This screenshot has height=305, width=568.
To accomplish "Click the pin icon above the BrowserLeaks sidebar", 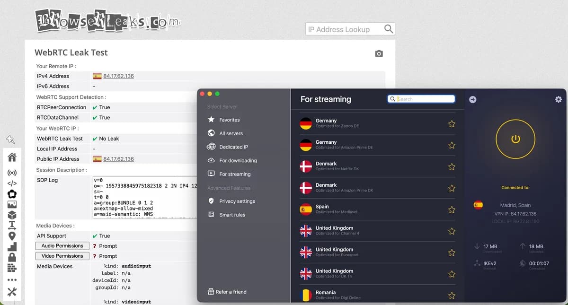I will pos(10,139).
